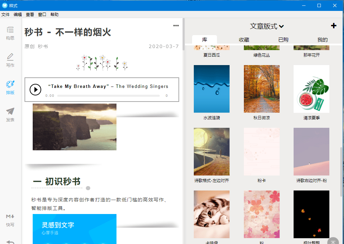Seek on the audio progress bar
This screenshot has width=344, height=244.
[108, 96]
